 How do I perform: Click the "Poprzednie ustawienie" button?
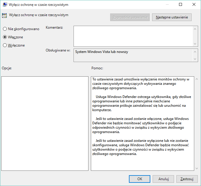point(130,17)
